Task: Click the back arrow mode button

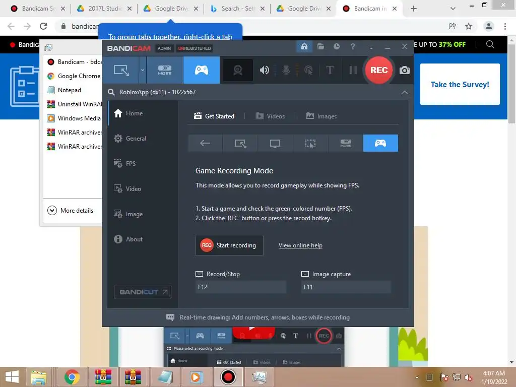Action: tap(205, 143)
